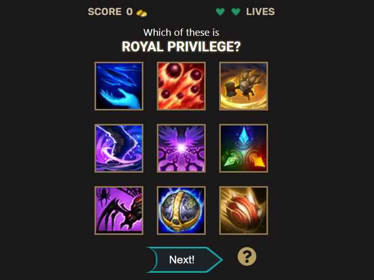Viewport: 374px width, 280px height.
Task: Pick the golden spinning hammer ability icon
Action: point(244,86)
